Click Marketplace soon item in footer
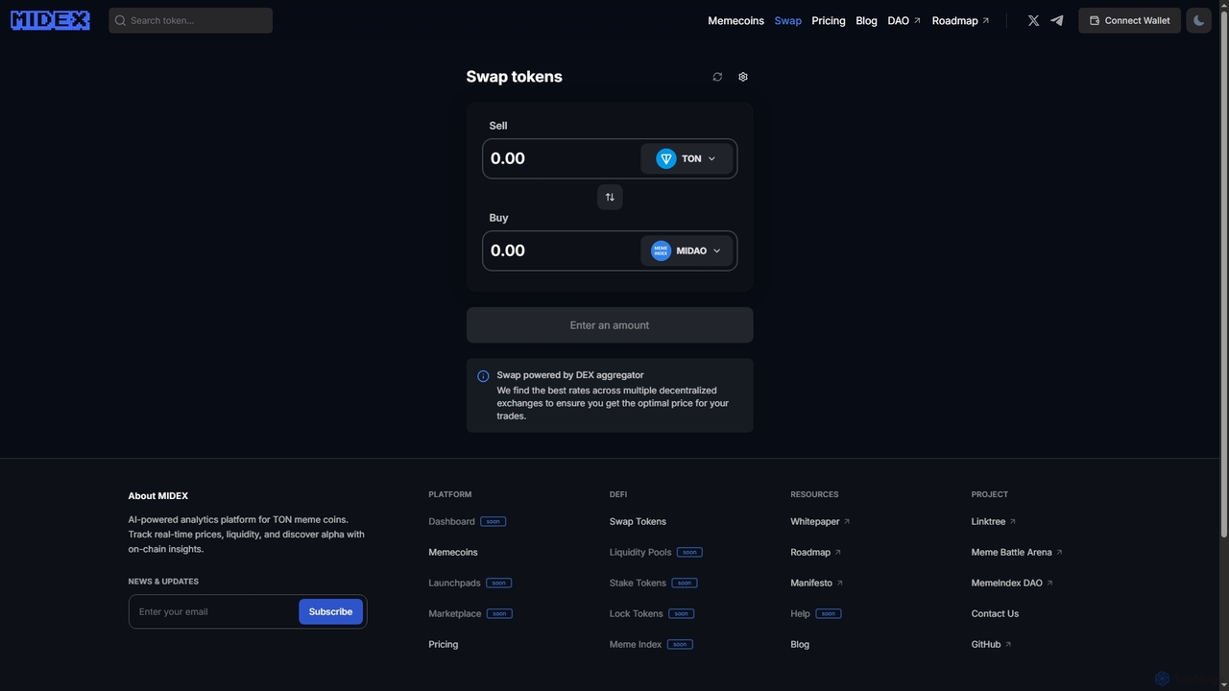1229x691 pixels. pos(470,613)
